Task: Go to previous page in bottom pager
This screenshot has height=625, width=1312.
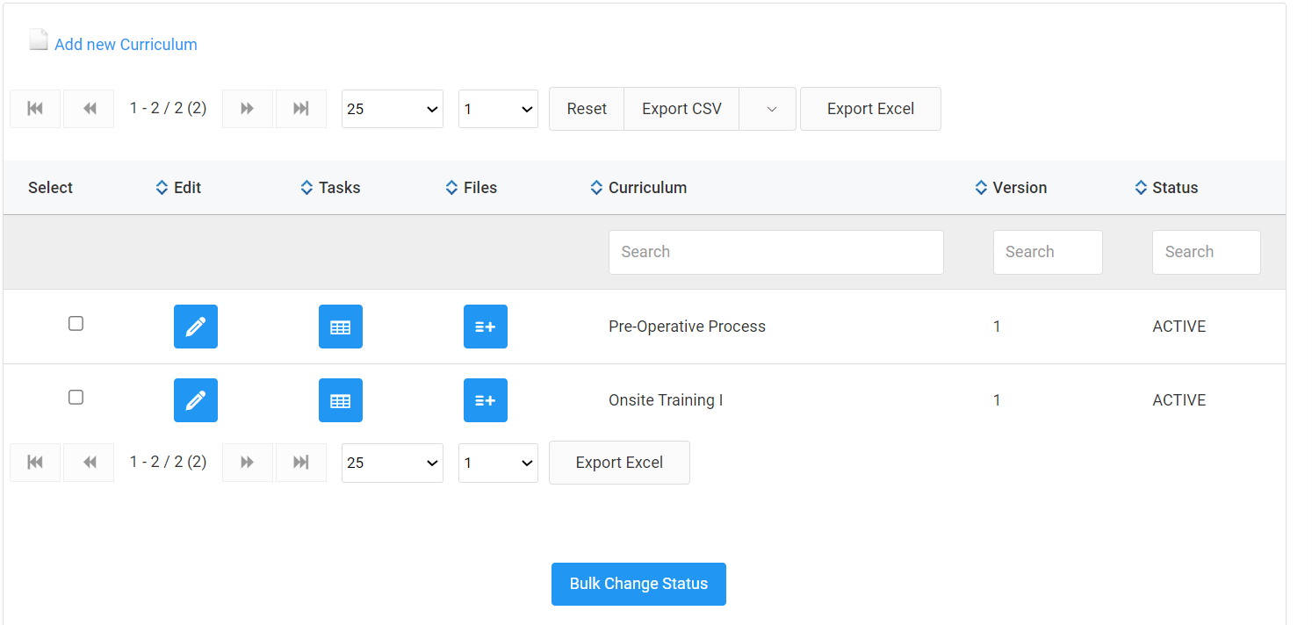Action: [x=89, y=463]
